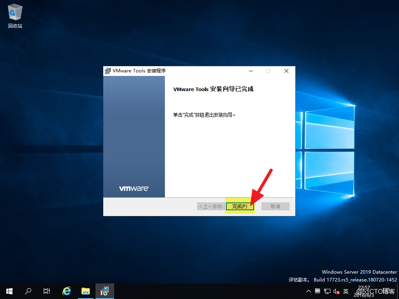The height and width of the screenshot is (299, 399).
Task: Click the VMware Tools 安装向导已完成 heading
Action: [213, 89]
